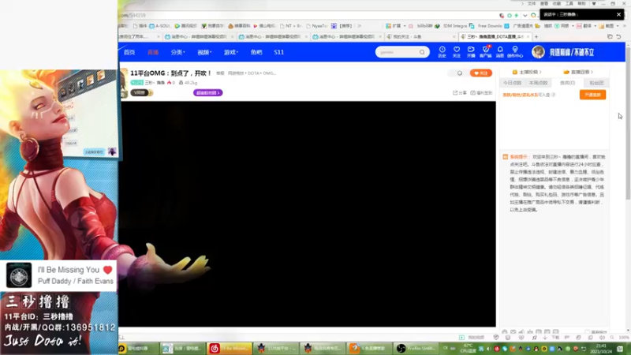Expand the bookmarks overflow chevron

click(360, 26)
